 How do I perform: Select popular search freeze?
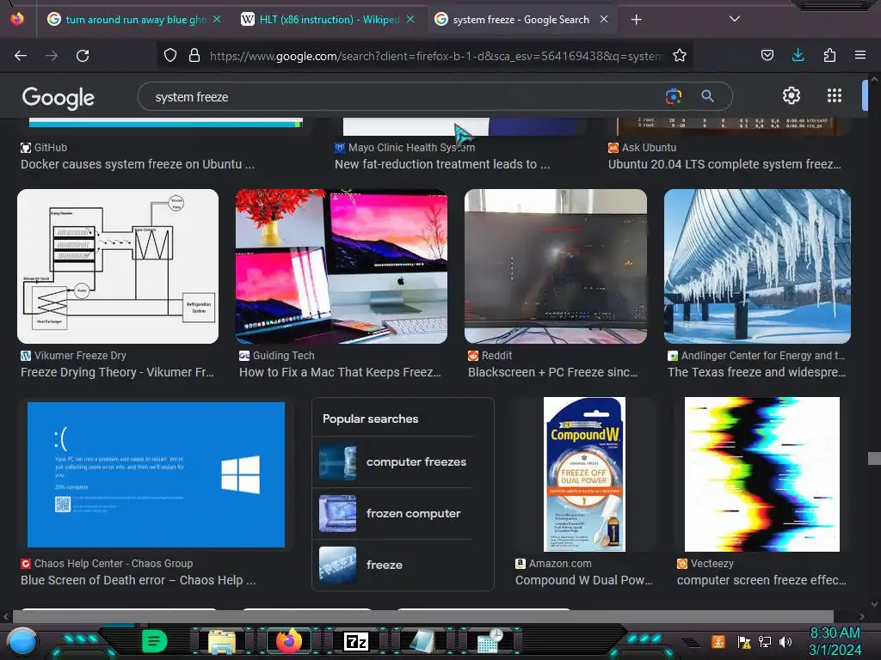click(x=395, y=565)
